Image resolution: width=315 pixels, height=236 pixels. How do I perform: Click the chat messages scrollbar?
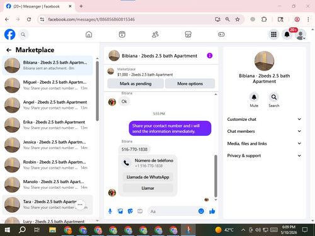pyautogui.click(x=215, y=176)
